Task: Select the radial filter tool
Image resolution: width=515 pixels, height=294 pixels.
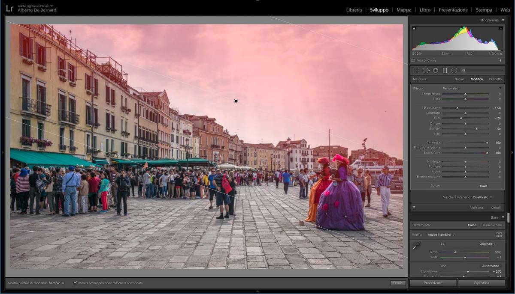Action: [x=454, y=71]
